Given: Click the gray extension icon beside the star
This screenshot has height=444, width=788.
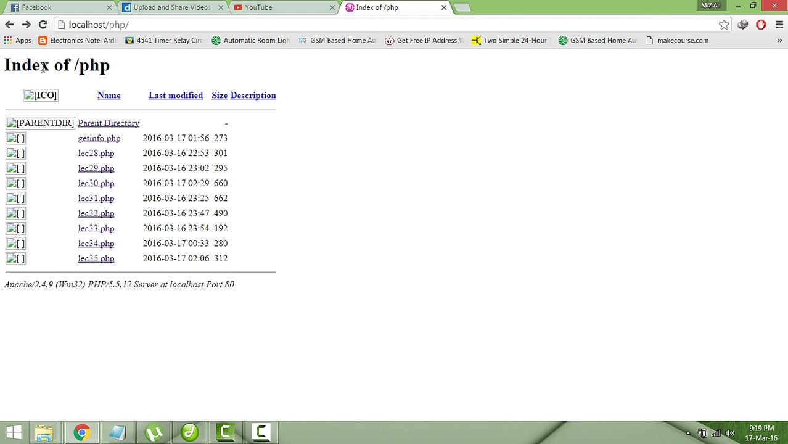Looking at the screenshot, I should click(x=743, y=25).
